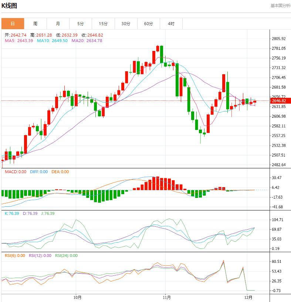The image size is (291, 302).
Task: Click the current price tag 2646.82
Action: point(280,100)
